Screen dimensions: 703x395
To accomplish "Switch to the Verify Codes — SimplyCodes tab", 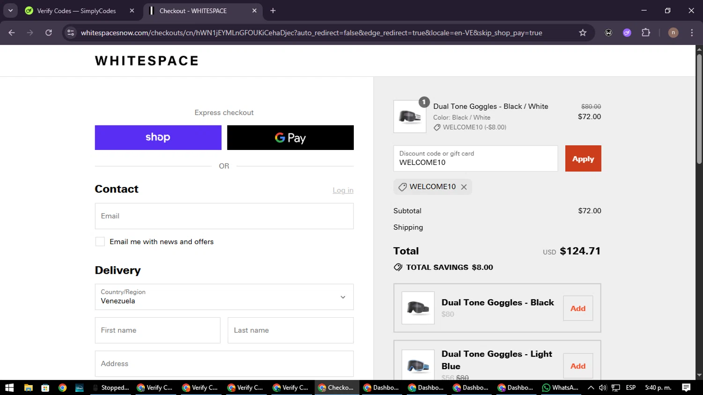I will click(x=76, y=11).
